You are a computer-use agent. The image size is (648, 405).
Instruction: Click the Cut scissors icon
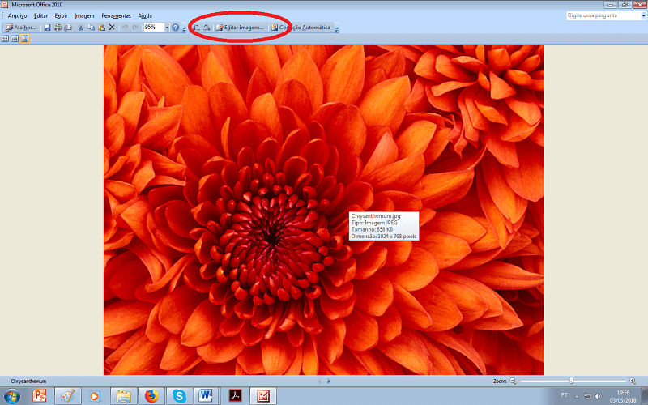[x=81, y=28]
